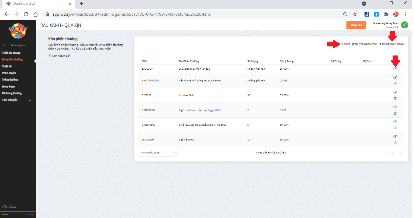414x218 pixels.
Task: Go to next results page arrow
Action: 400,153
